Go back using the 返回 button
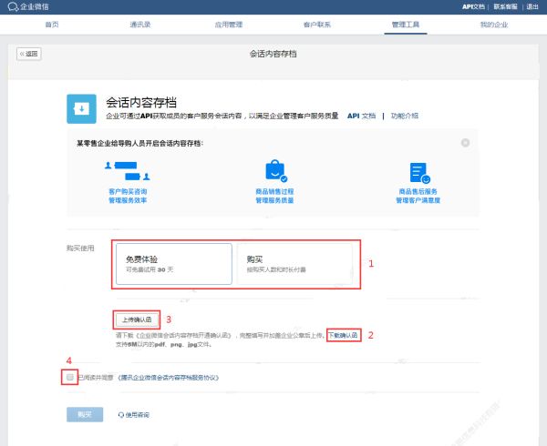The height and width of the screenshot is (446, 547). point(29,54)
